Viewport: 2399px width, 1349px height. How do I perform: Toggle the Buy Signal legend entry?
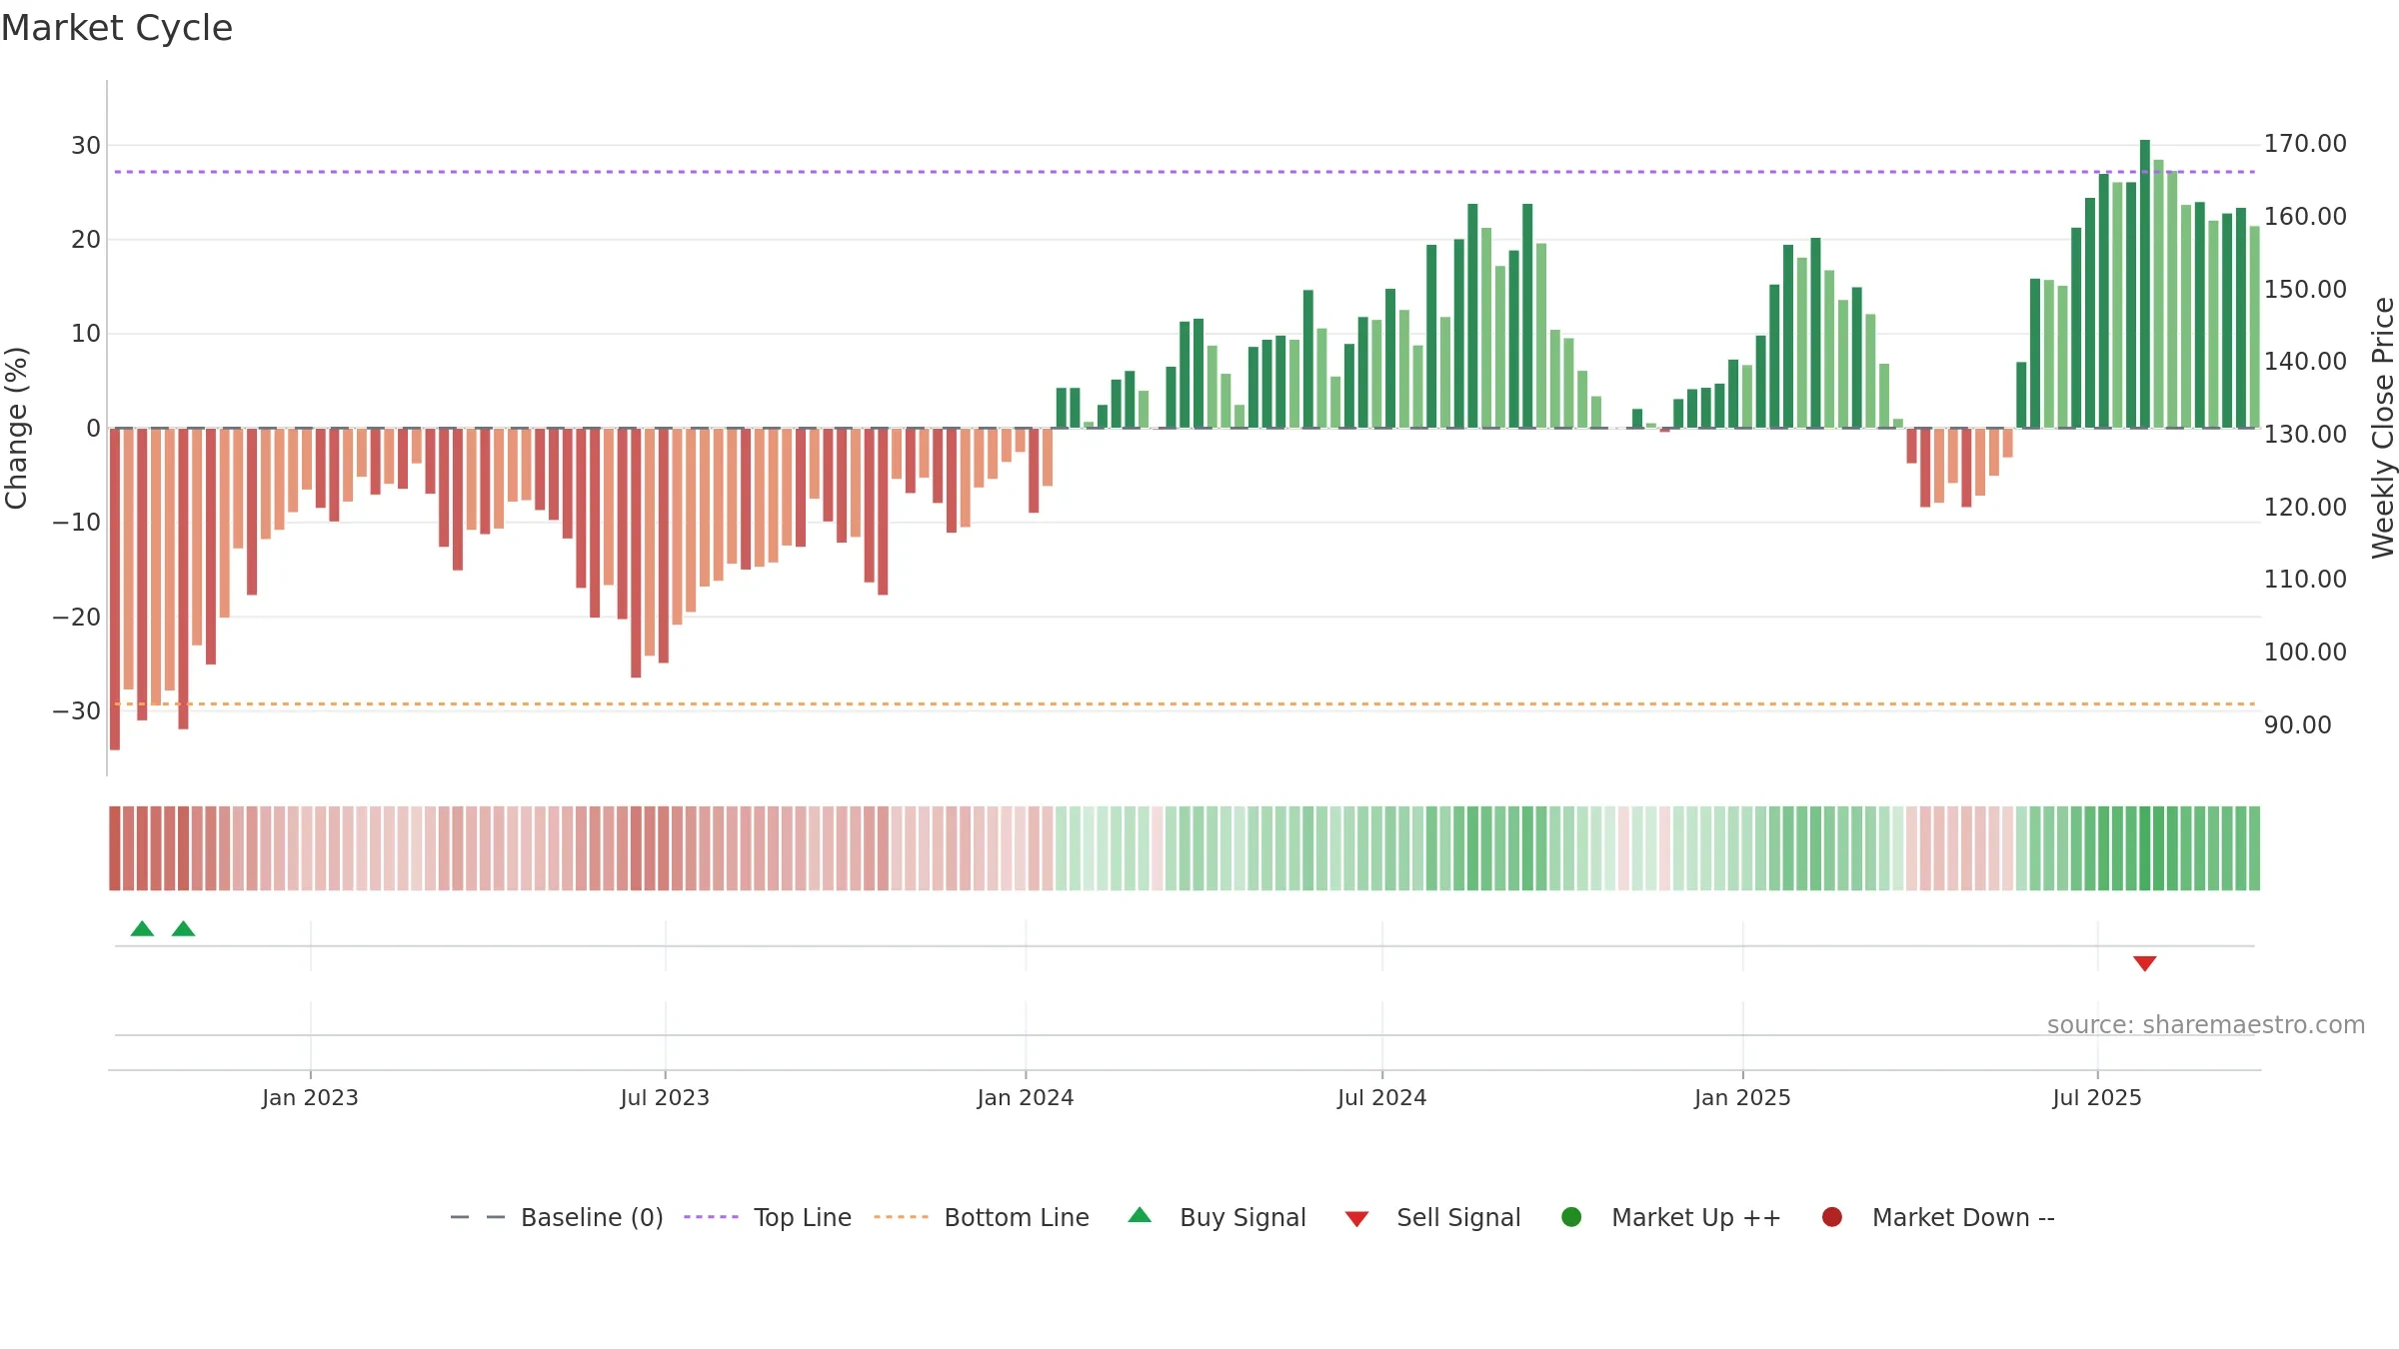coord(1216,1217)
